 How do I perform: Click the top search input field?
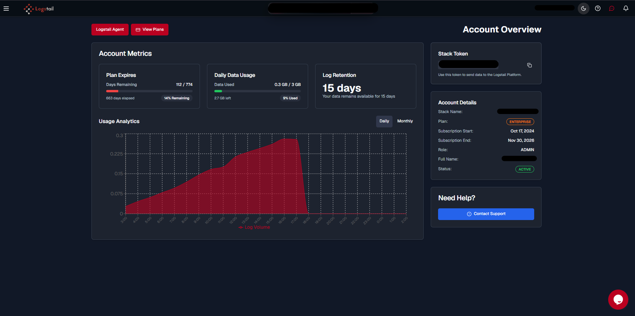(323, 8)
